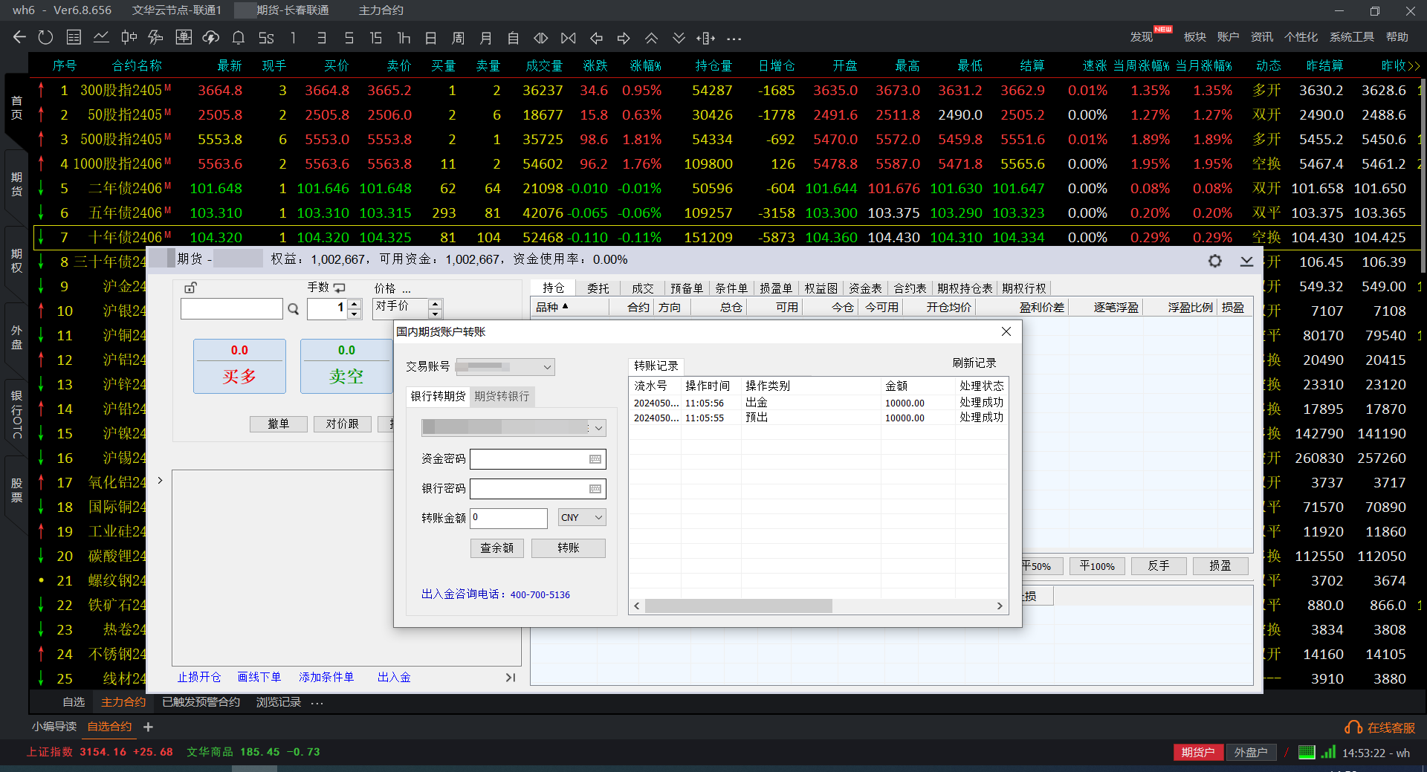
Task: Click the 转账 transfer button
Action: (x=569, y=548)
